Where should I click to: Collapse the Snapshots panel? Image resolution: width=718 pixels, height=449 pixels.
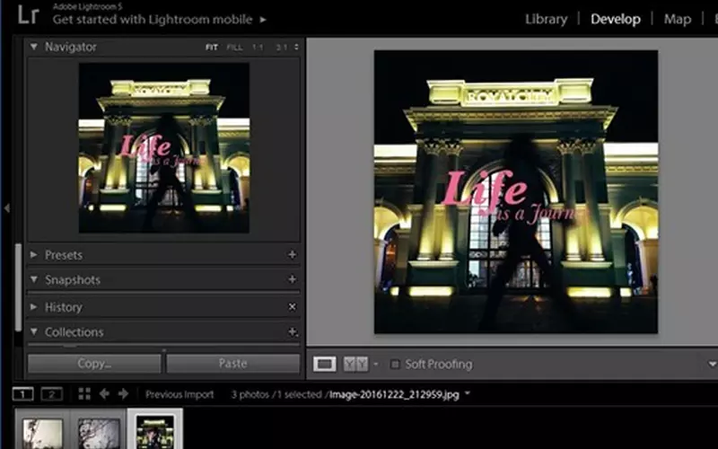34,279
